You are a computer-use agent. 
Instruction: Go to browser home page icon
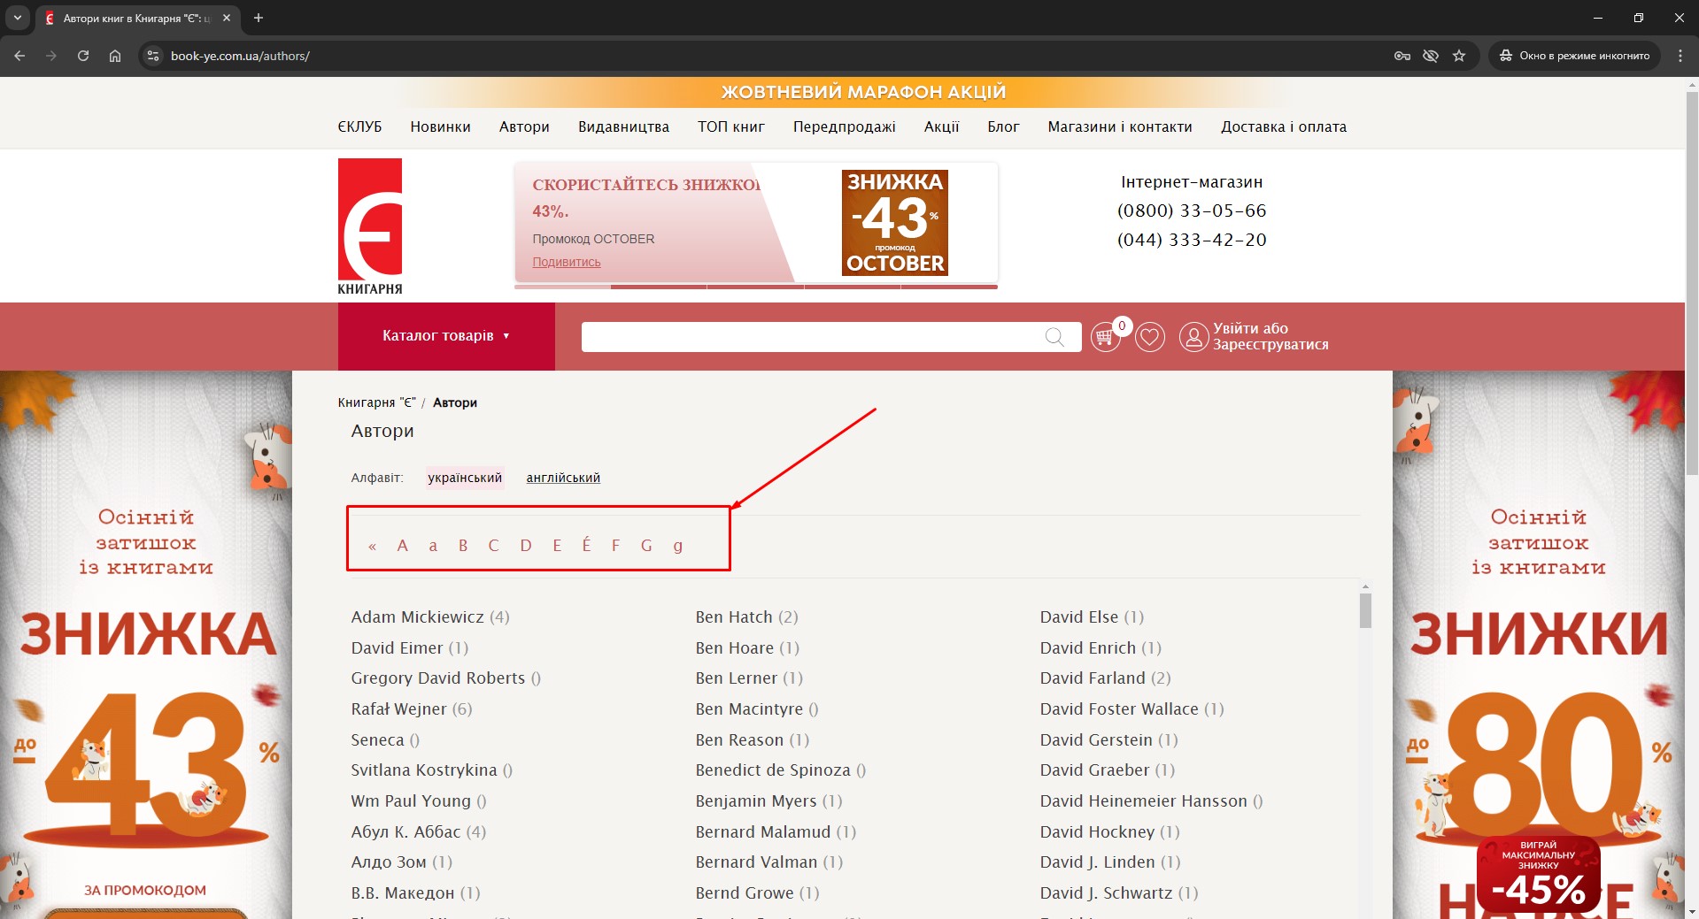tap(115, 56)
